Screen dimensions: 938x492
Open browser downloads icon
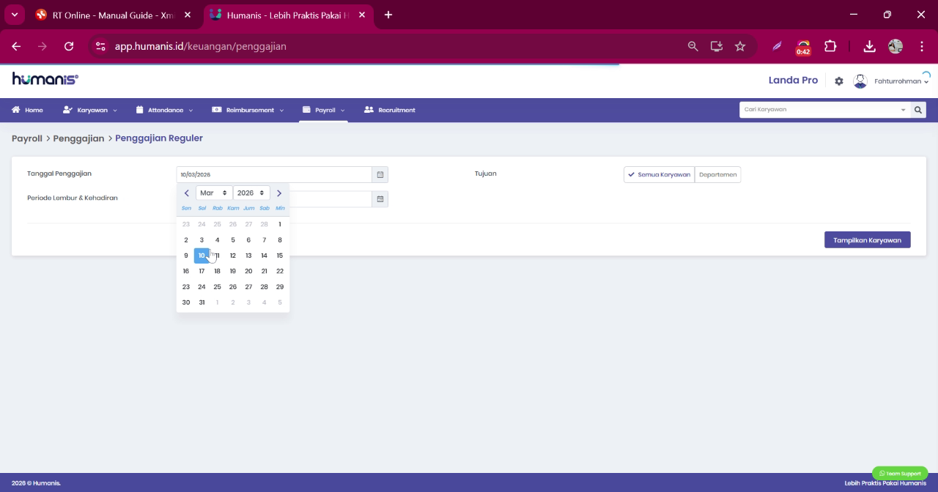click(x=869, y=46)
